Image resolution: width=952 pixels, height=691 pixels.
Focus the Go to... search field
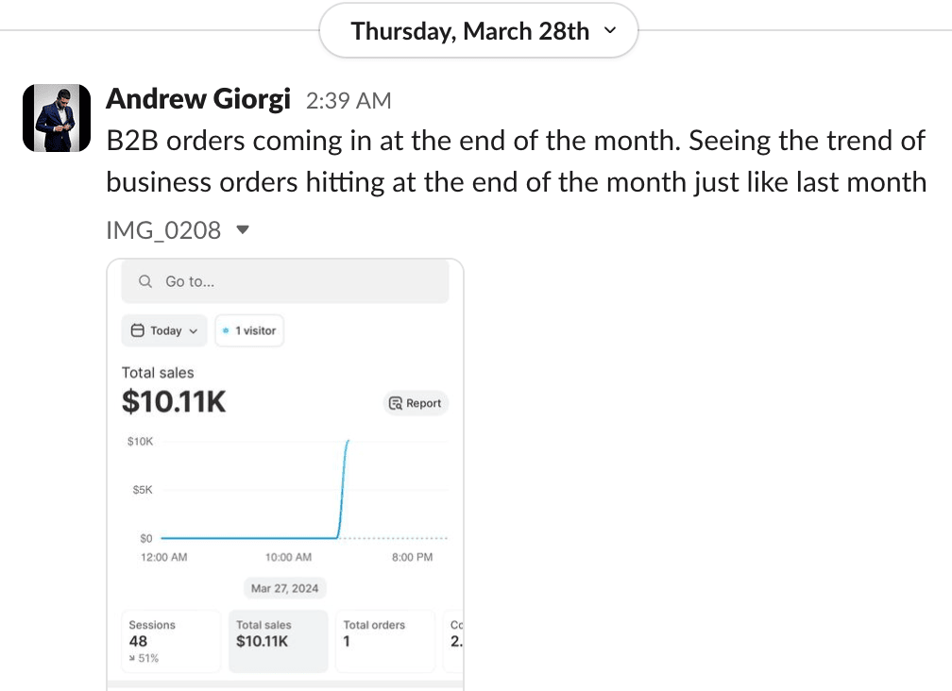293,281
